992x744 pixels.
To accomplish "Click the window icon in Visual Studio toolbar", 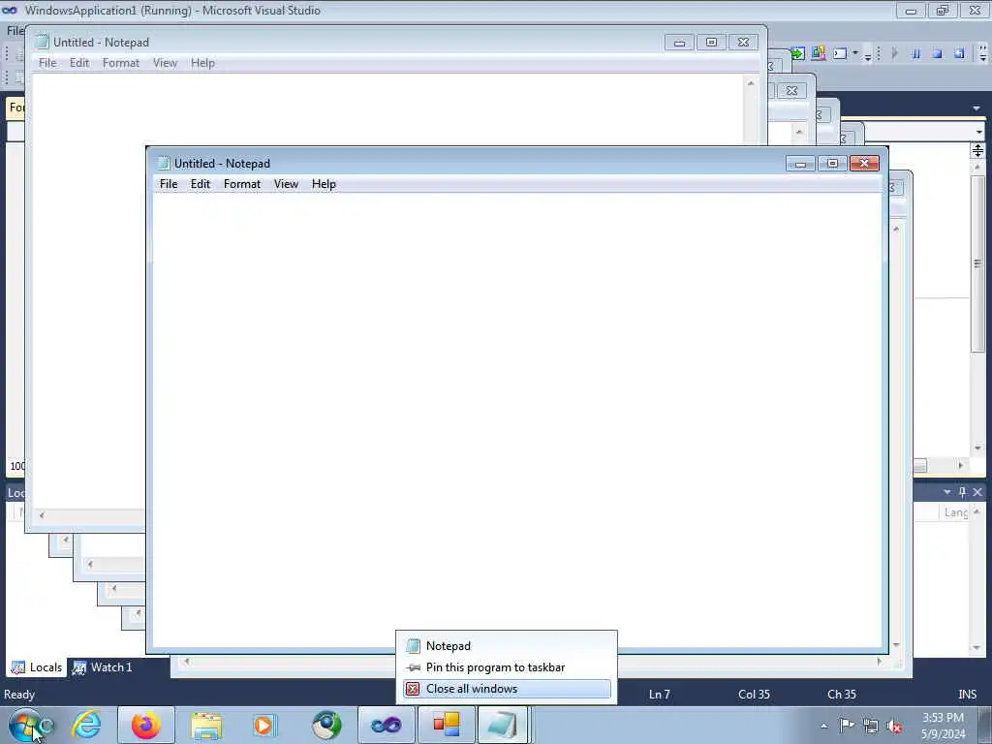I will click(x=840, y=54).
